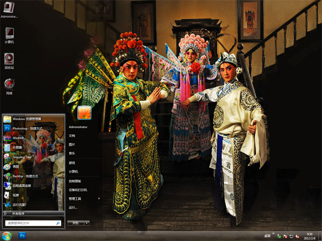Screen dimensions: 322x241
Task: Click the clock showing 9:50
Action: tap(309, 236)
